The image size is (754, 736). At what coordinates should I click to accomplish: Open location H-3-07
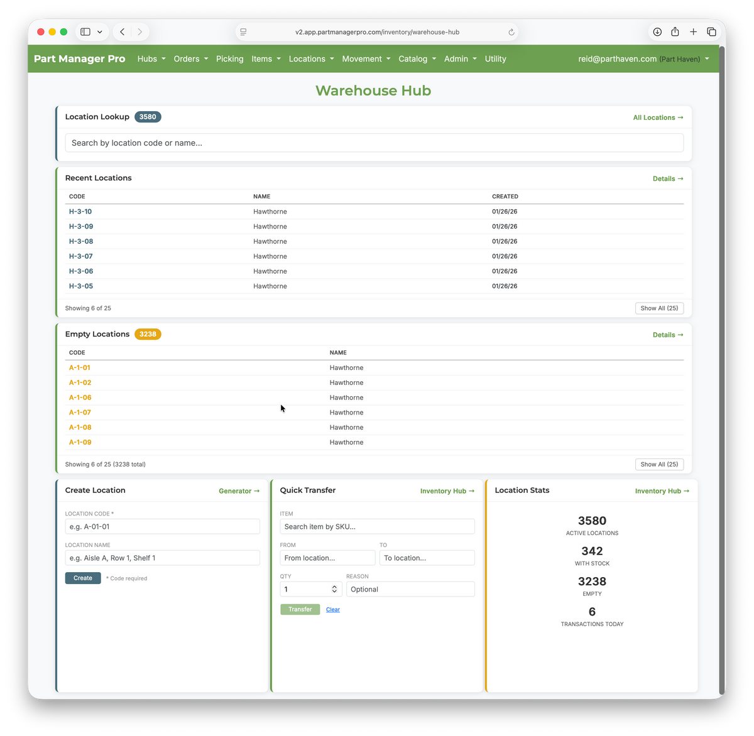(x=81, y=256)
